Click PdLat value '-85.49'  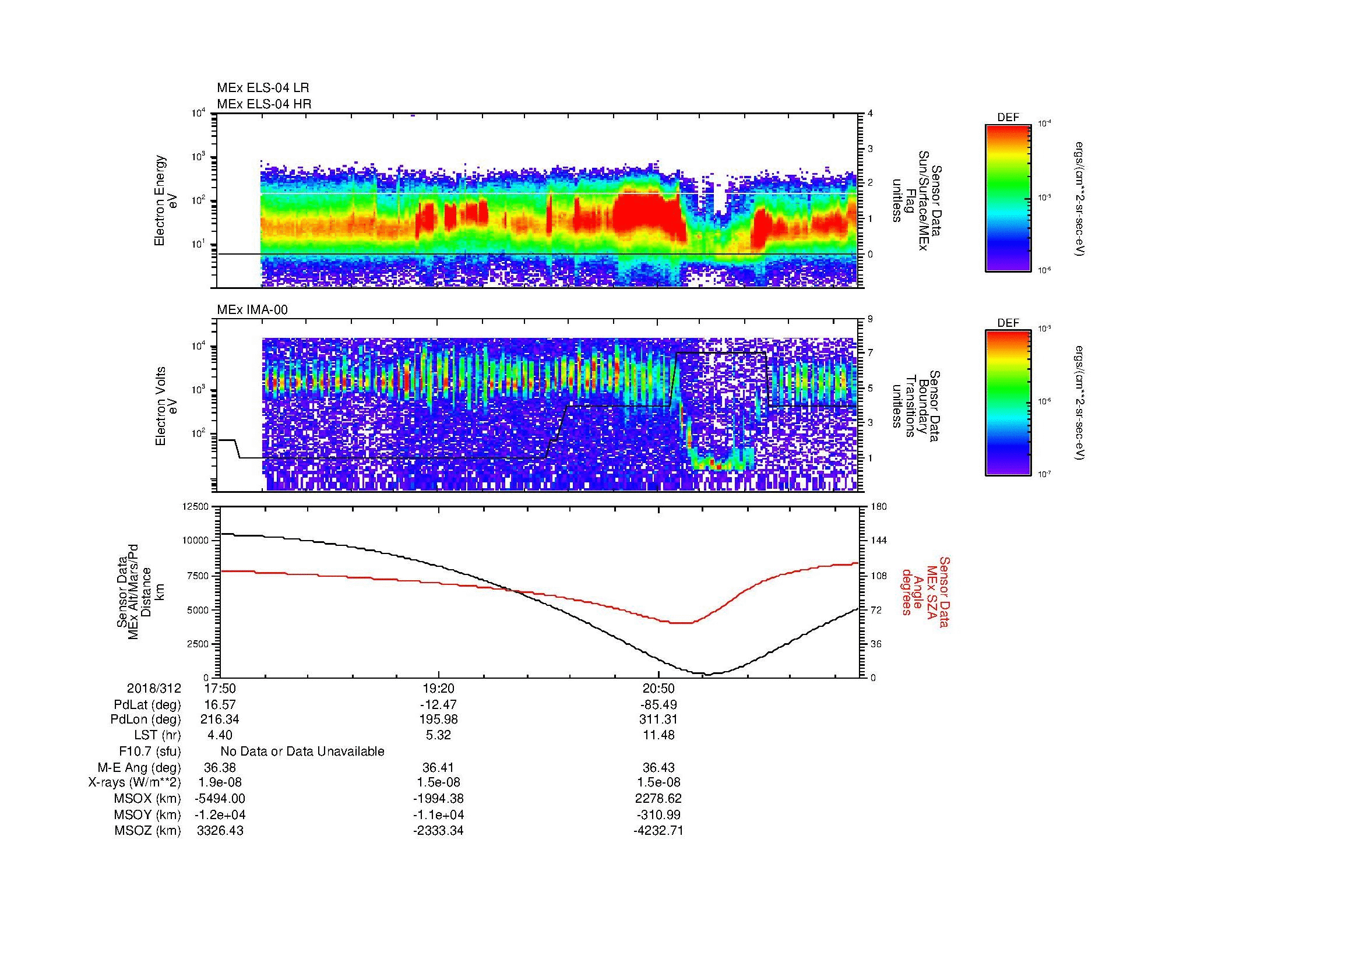tap(658, 705)
